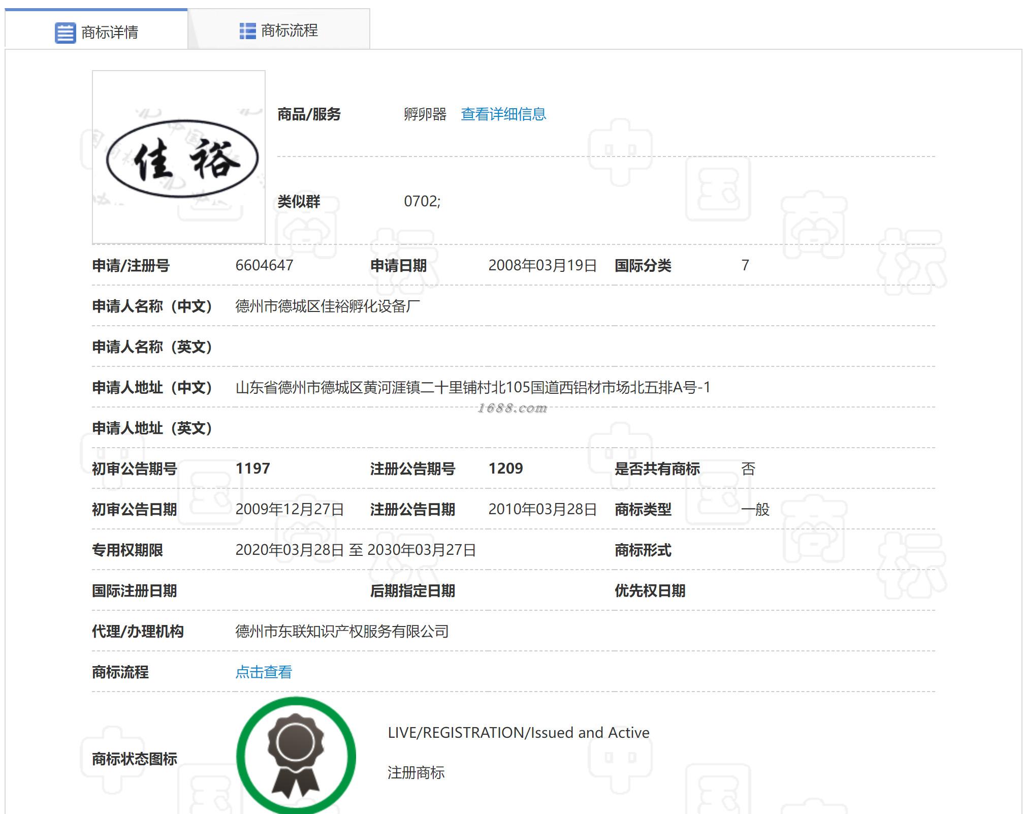Viewport: 1024px width, 814px height.
Task: Click the 注册商标 status text
Action: point(416,773)
